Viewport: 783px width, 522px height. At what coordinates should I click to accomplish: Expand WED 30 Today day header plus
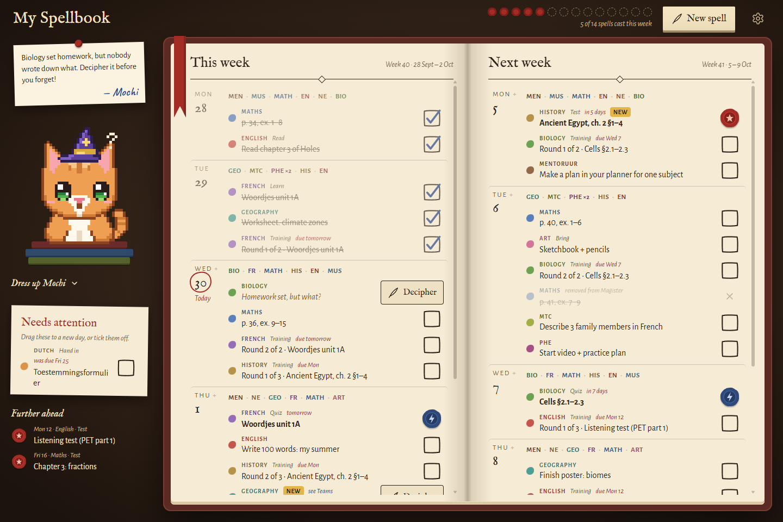pos(216,269)
